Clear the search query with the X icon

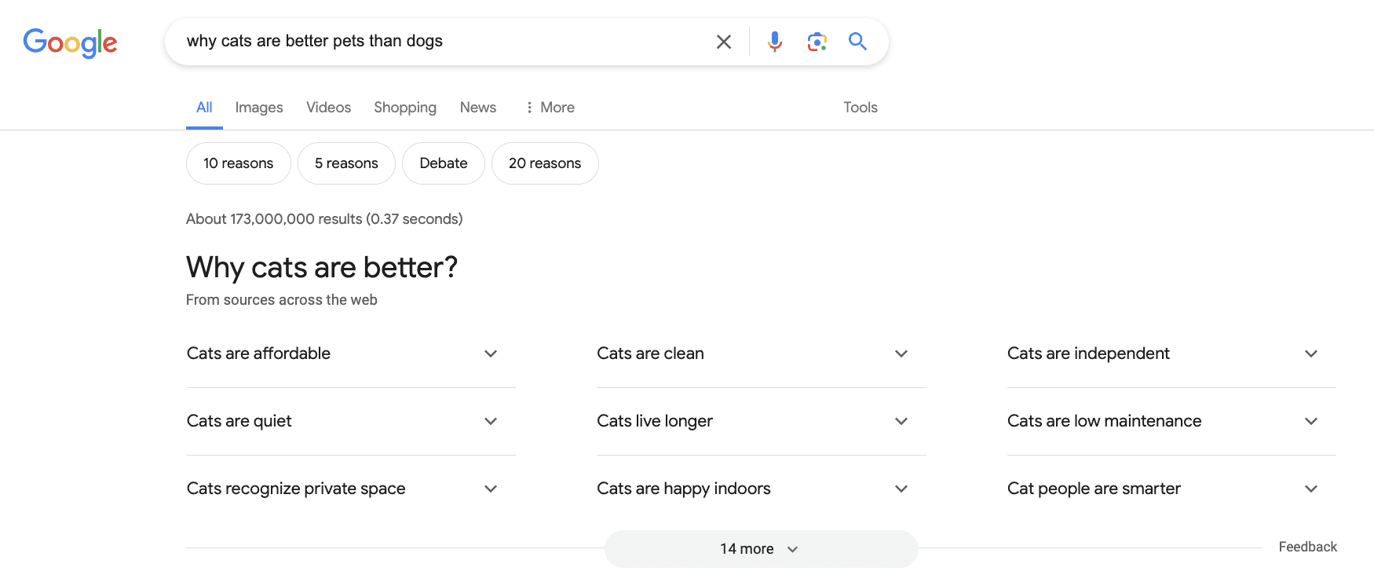722,41
